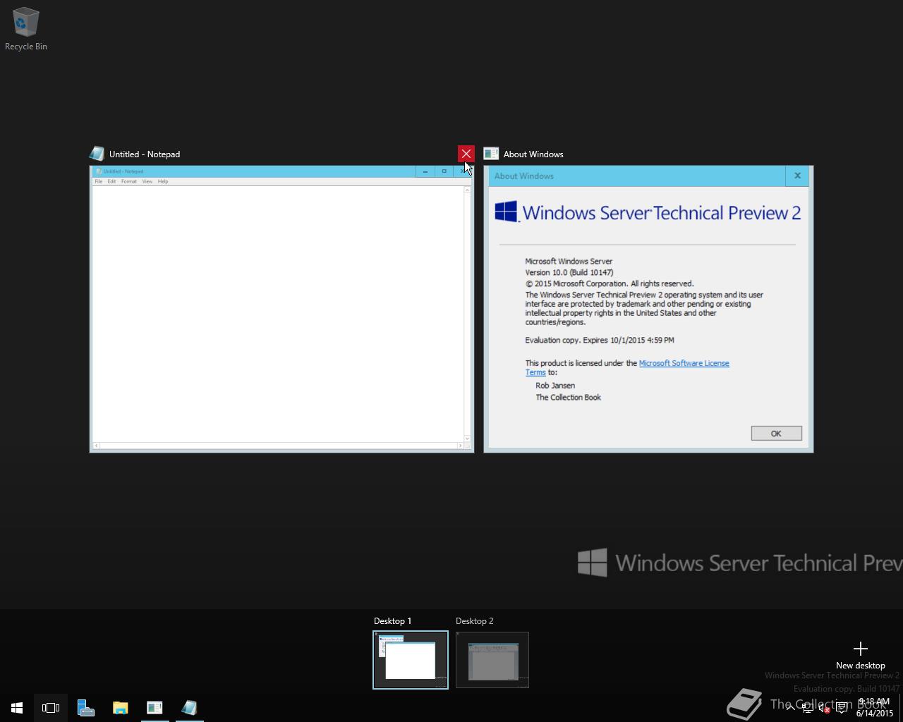Click the Notepad icon beside the Untitled - Notepad title
Screen dimensions: 903x722
tap(97, 154)
